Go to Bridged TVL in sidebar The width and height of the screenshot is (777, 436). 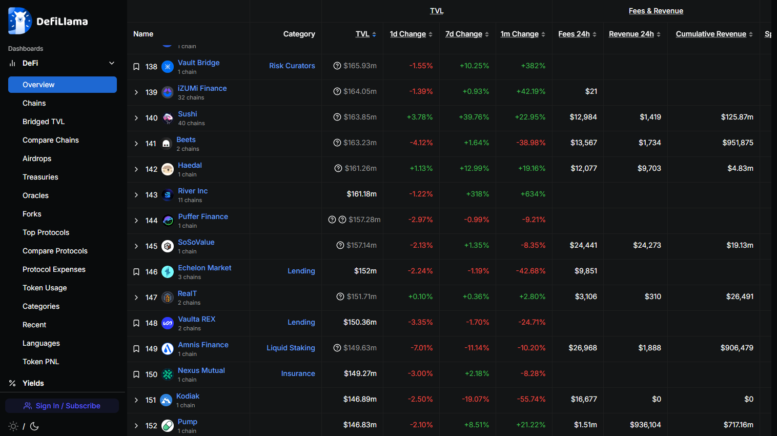63,122
